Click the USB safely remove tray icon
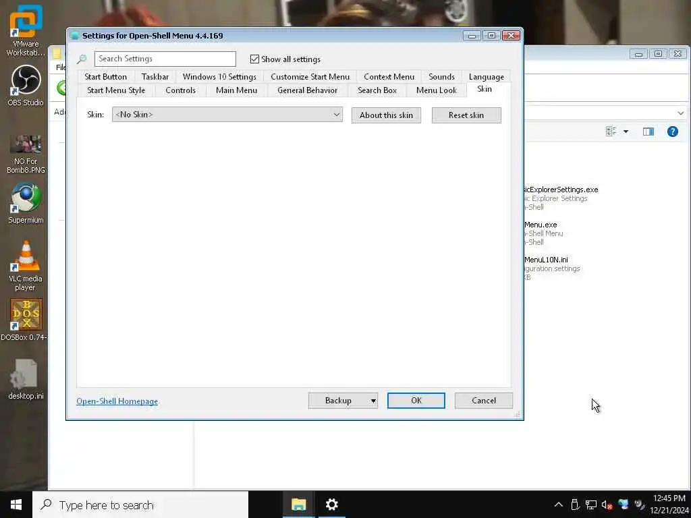The image size is (691, 518). pyautogui.click(x=575, y=505)
